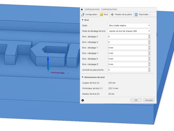Viewport: 174px width, 131px height.
Task: Collapse the Brut section
Action: [83, 20]
